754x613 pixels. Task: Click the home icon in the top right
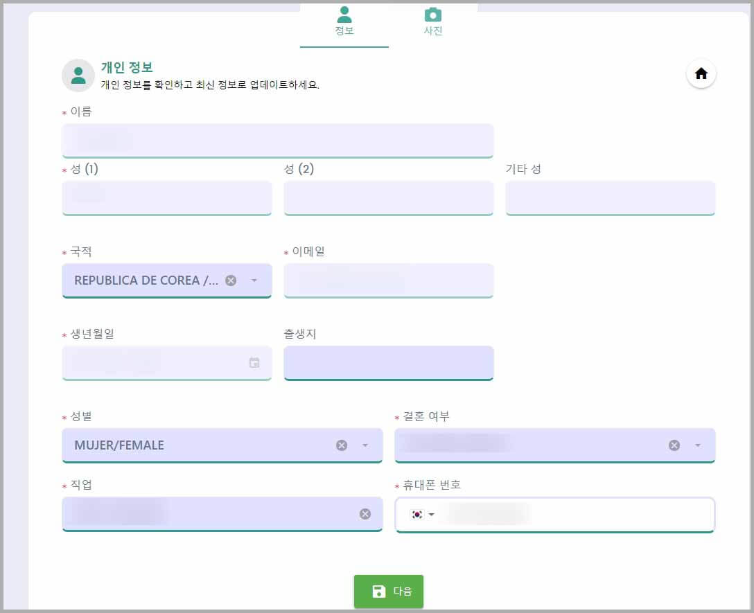(x=701, y=73)
